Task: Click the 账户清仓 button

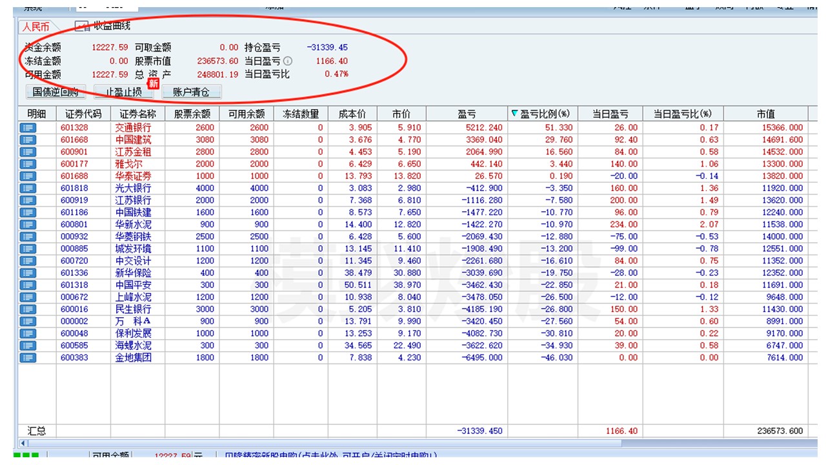Action: coord(192,92)
